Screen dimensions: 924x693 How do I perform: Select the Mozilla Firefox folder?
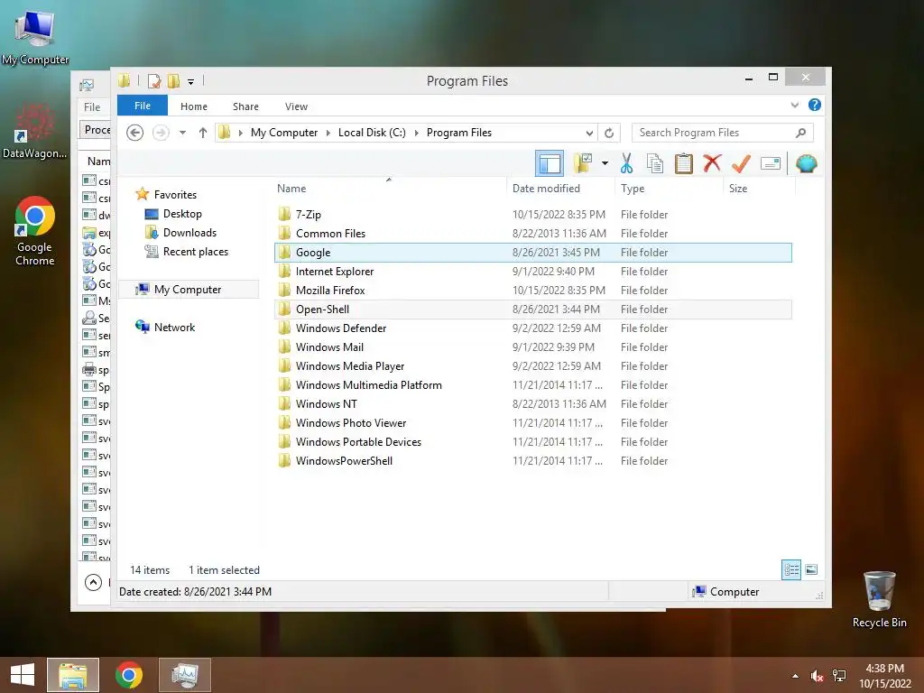pyautogui.click(x=330, y=290)
